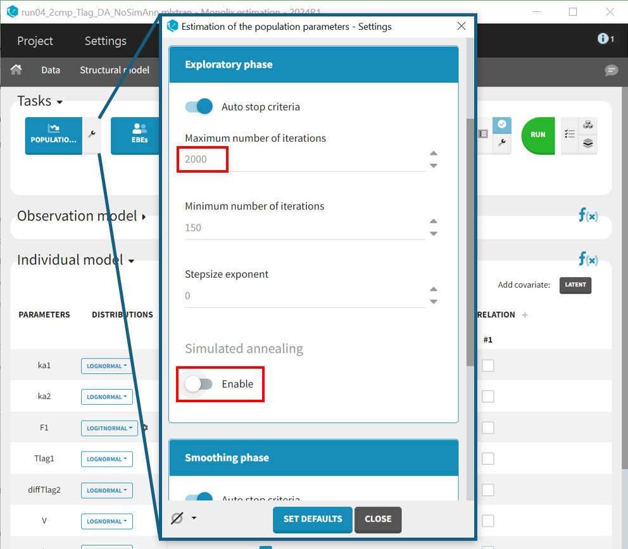Screen dimensions: 628x549
Task: Enable Simulated annealing toggle
Action: (x=199, y=384)
